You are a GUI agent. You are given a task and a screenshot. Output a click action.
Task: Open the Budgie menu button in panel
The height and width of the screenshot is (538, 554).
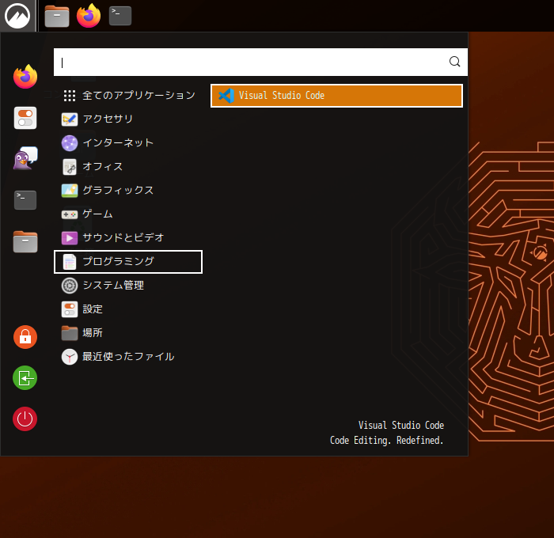(x=17, y=16)
